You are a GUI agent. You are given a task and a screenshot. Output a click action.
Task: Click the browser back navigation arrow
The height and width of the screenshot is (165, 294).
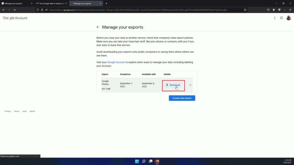coord(3,9)
